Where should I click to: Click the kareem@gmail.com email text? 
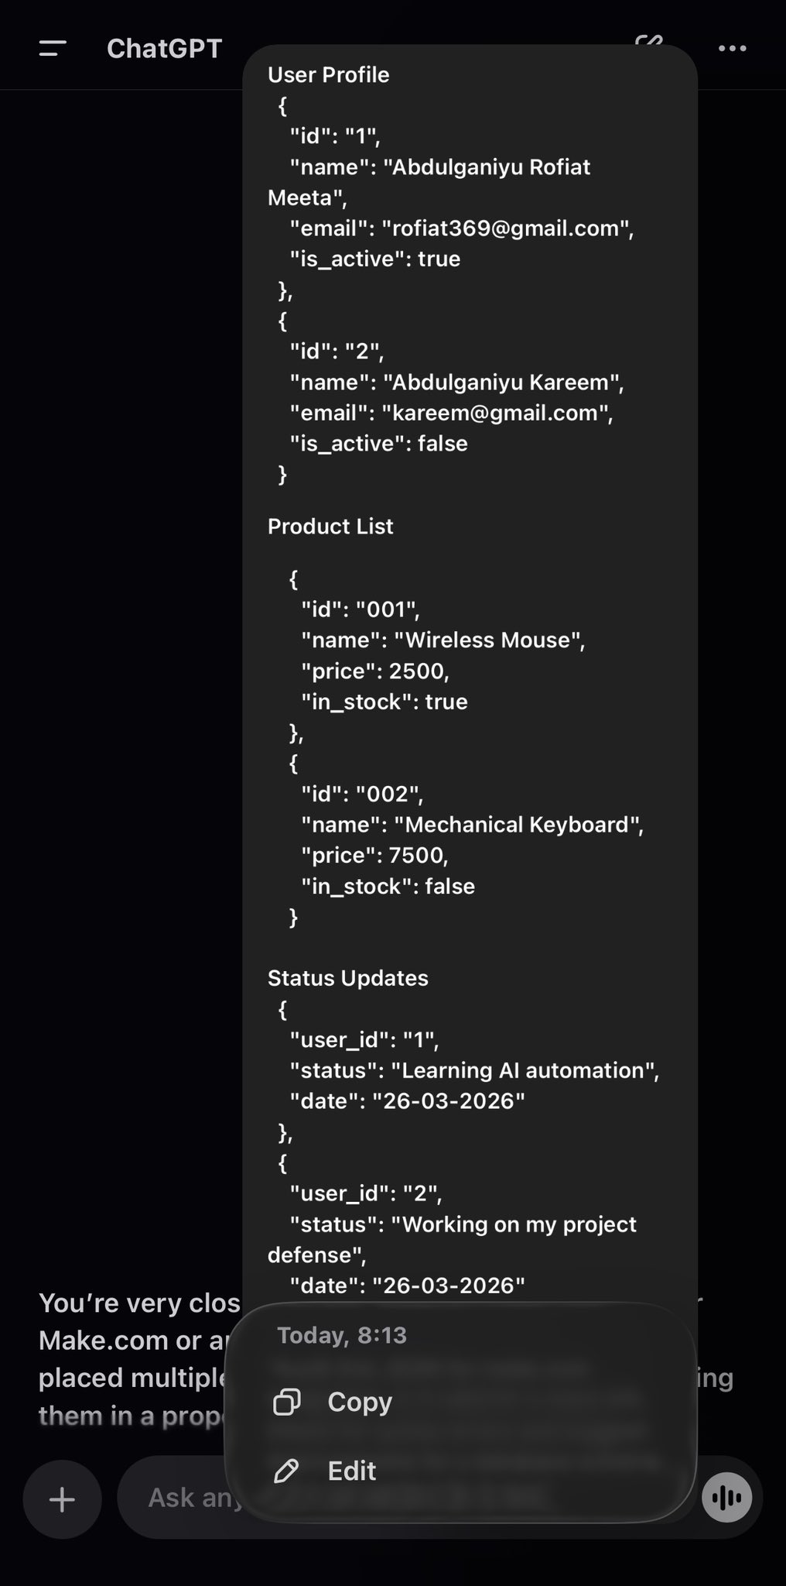pos(496,413)
